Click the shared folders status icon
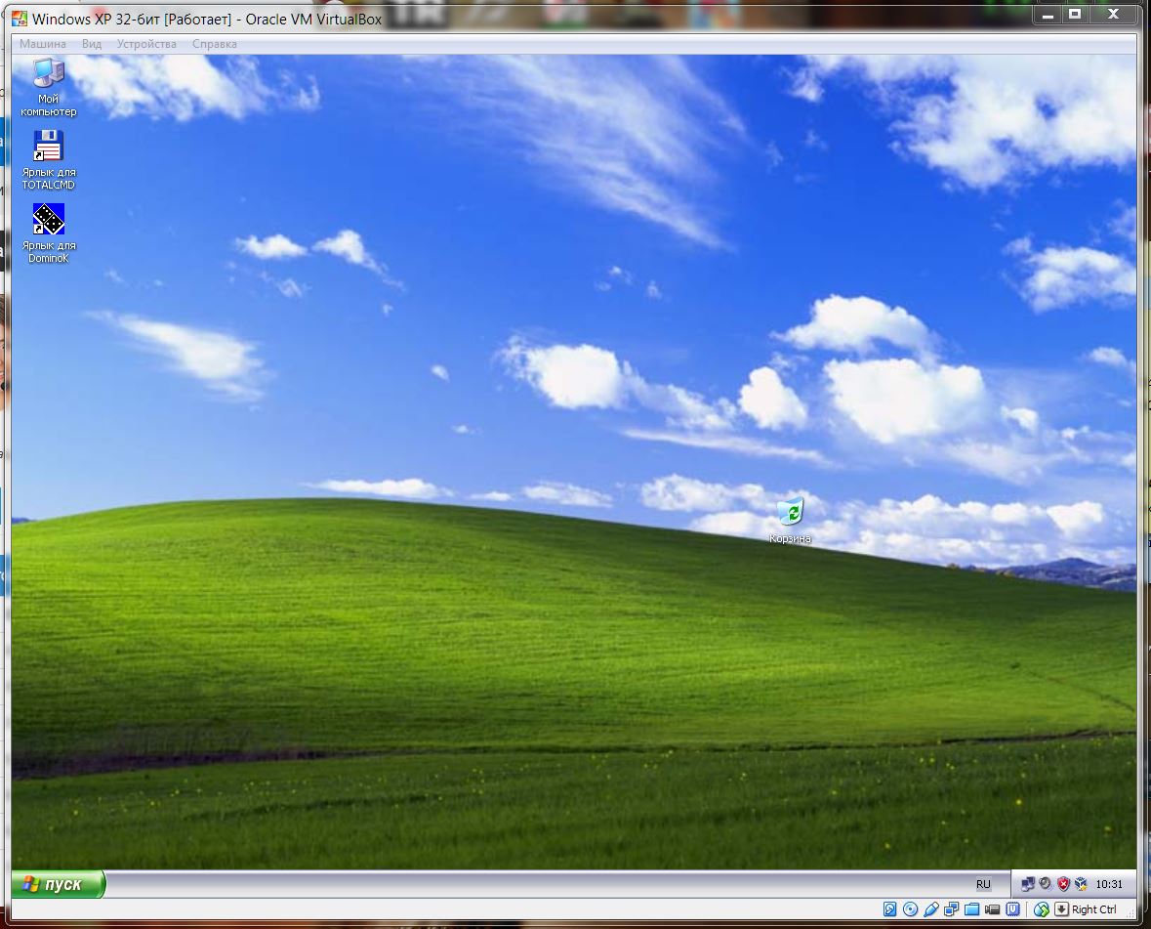 (972, 909)
